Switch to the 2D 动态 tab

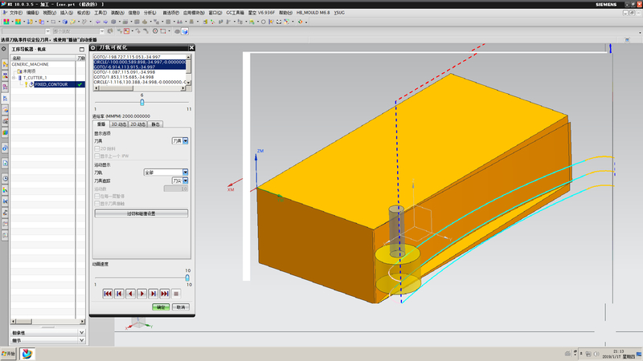click(x=137, y=124)
